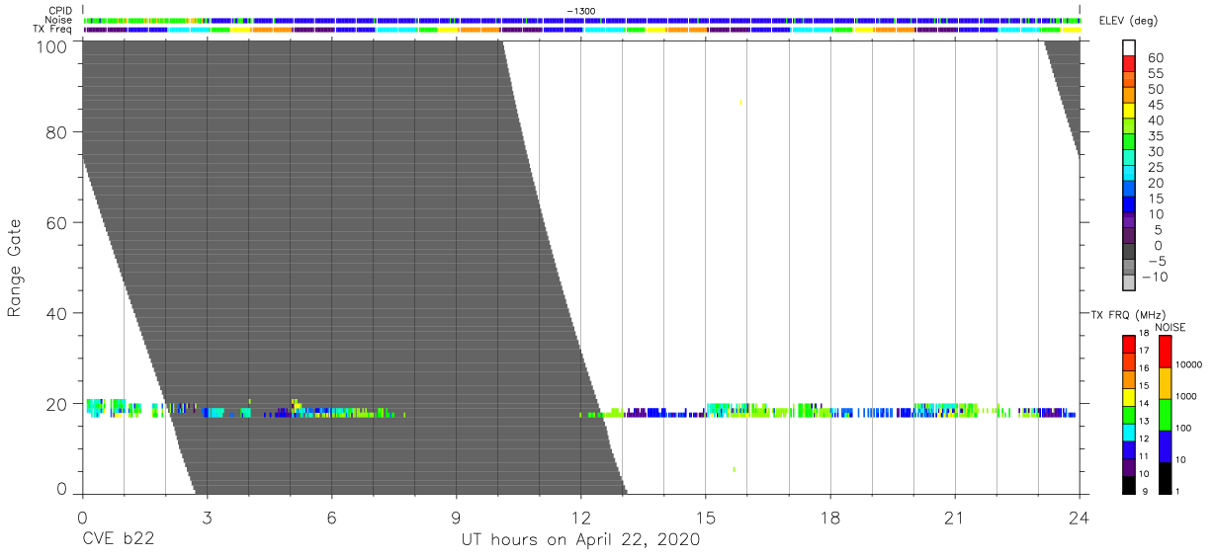1214x560 pixels.
Task: Click the Range Gate tick label '40'
Action: 56,313
